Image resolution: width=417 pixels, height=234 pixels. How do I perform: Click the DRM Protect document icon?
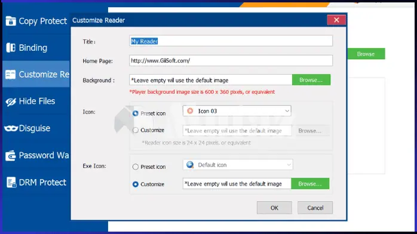click(x=11, y=183)
